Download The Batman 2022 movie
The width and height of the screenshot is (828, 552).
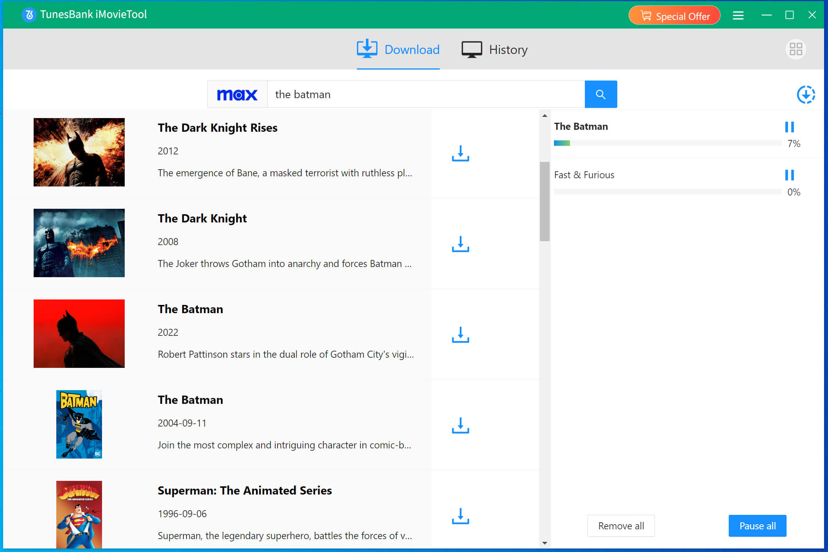click(x=460, y=335)
